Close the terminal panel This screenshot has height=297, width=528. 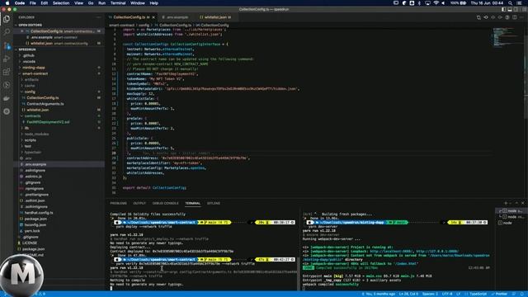[522, 203]
